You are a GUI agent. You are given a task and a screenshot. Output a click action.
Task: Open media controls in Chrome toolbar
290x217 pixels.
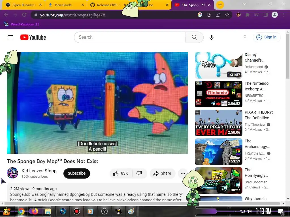256,15
